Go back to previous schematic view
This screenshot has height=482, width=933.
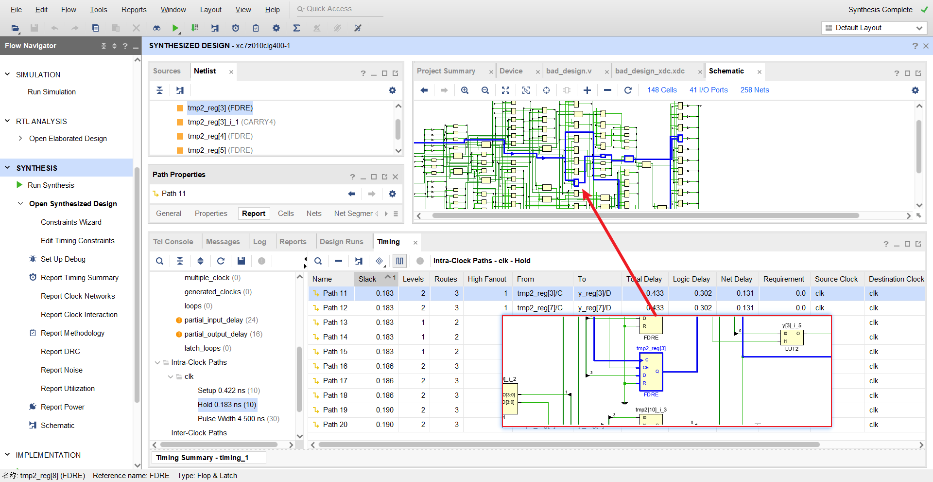(x=424, y=90)
